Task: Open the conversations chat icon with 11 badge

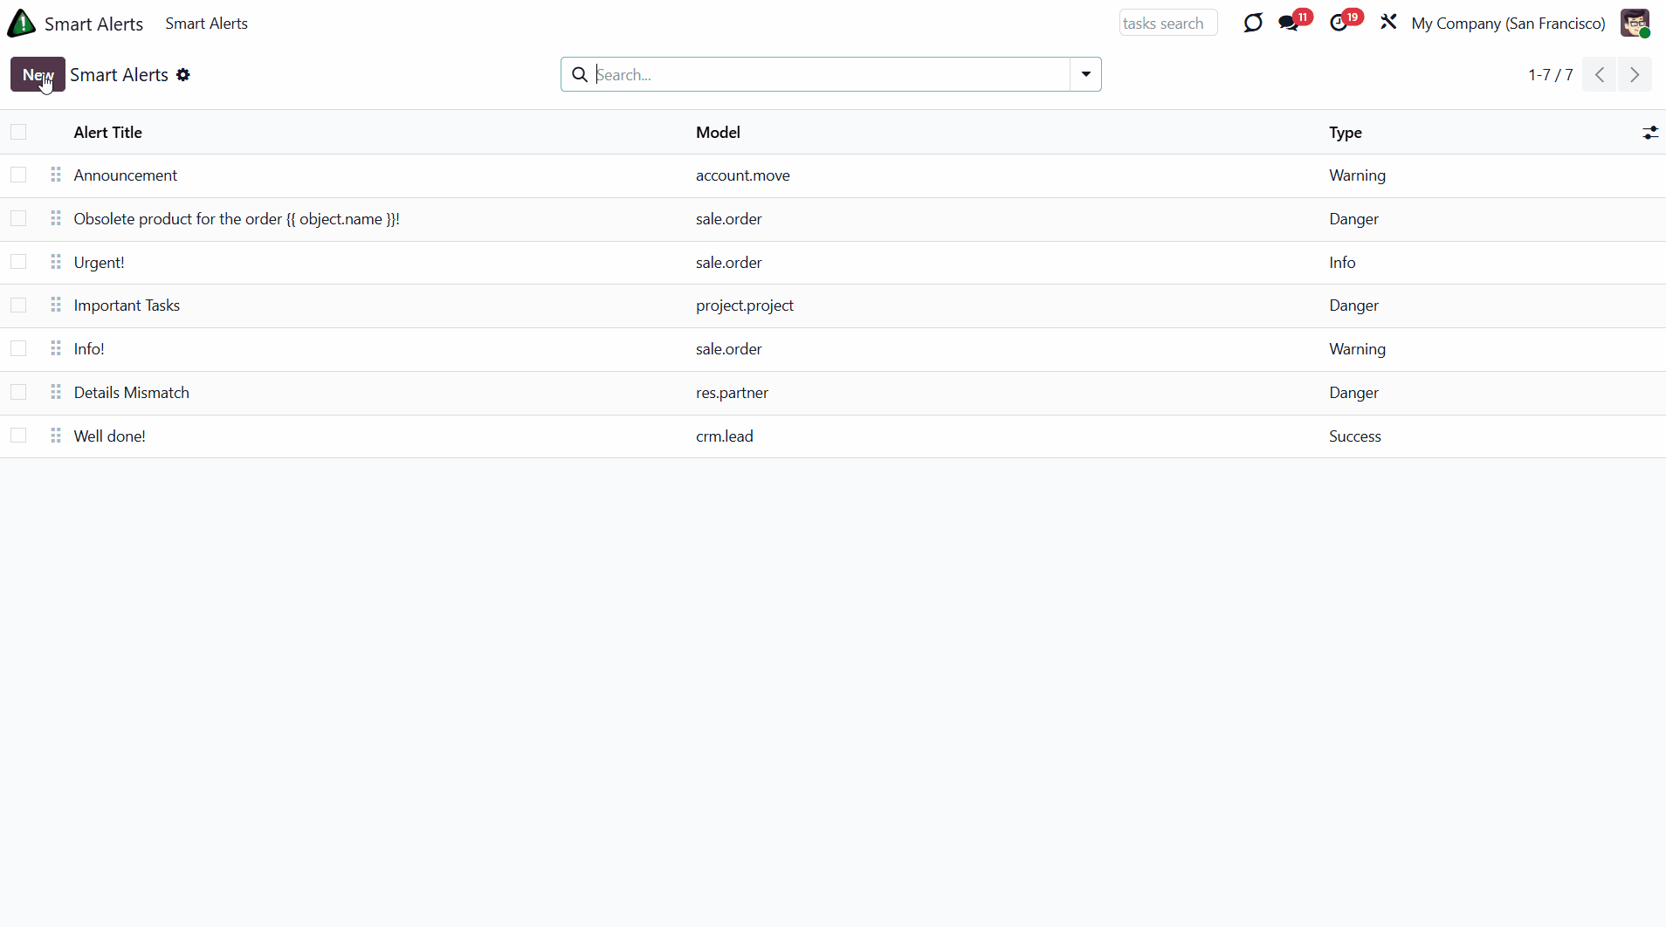Action: coord(1289,24)
